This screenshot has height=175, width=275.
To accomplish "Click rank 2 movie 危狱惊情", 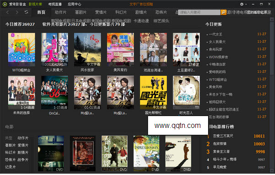I will click(x=220, y=144).
